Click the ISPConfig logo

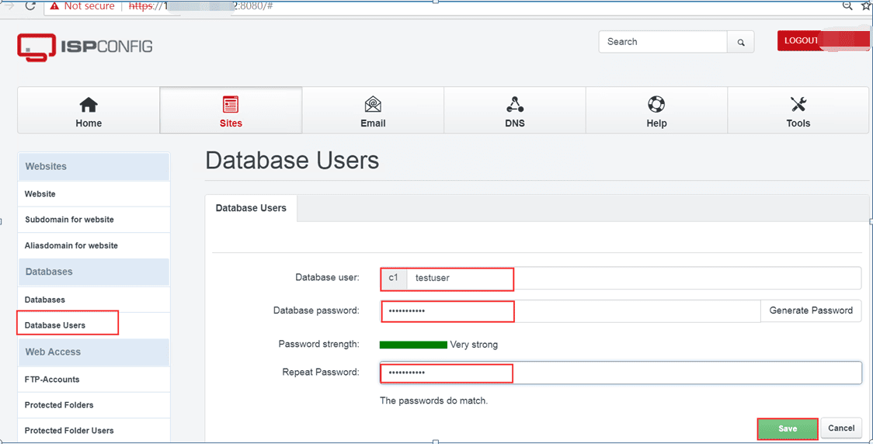[85, 47]
